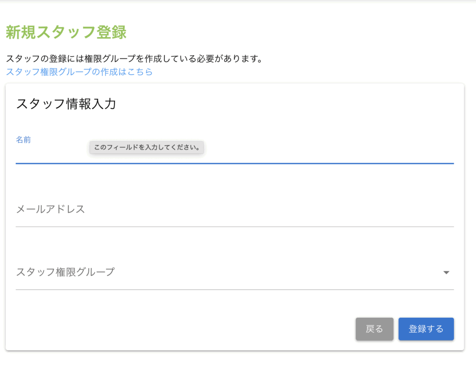This screenshot has height=373, width=476.
Task: Click the メールアドレス placeholder label
Action: point(51,209)
